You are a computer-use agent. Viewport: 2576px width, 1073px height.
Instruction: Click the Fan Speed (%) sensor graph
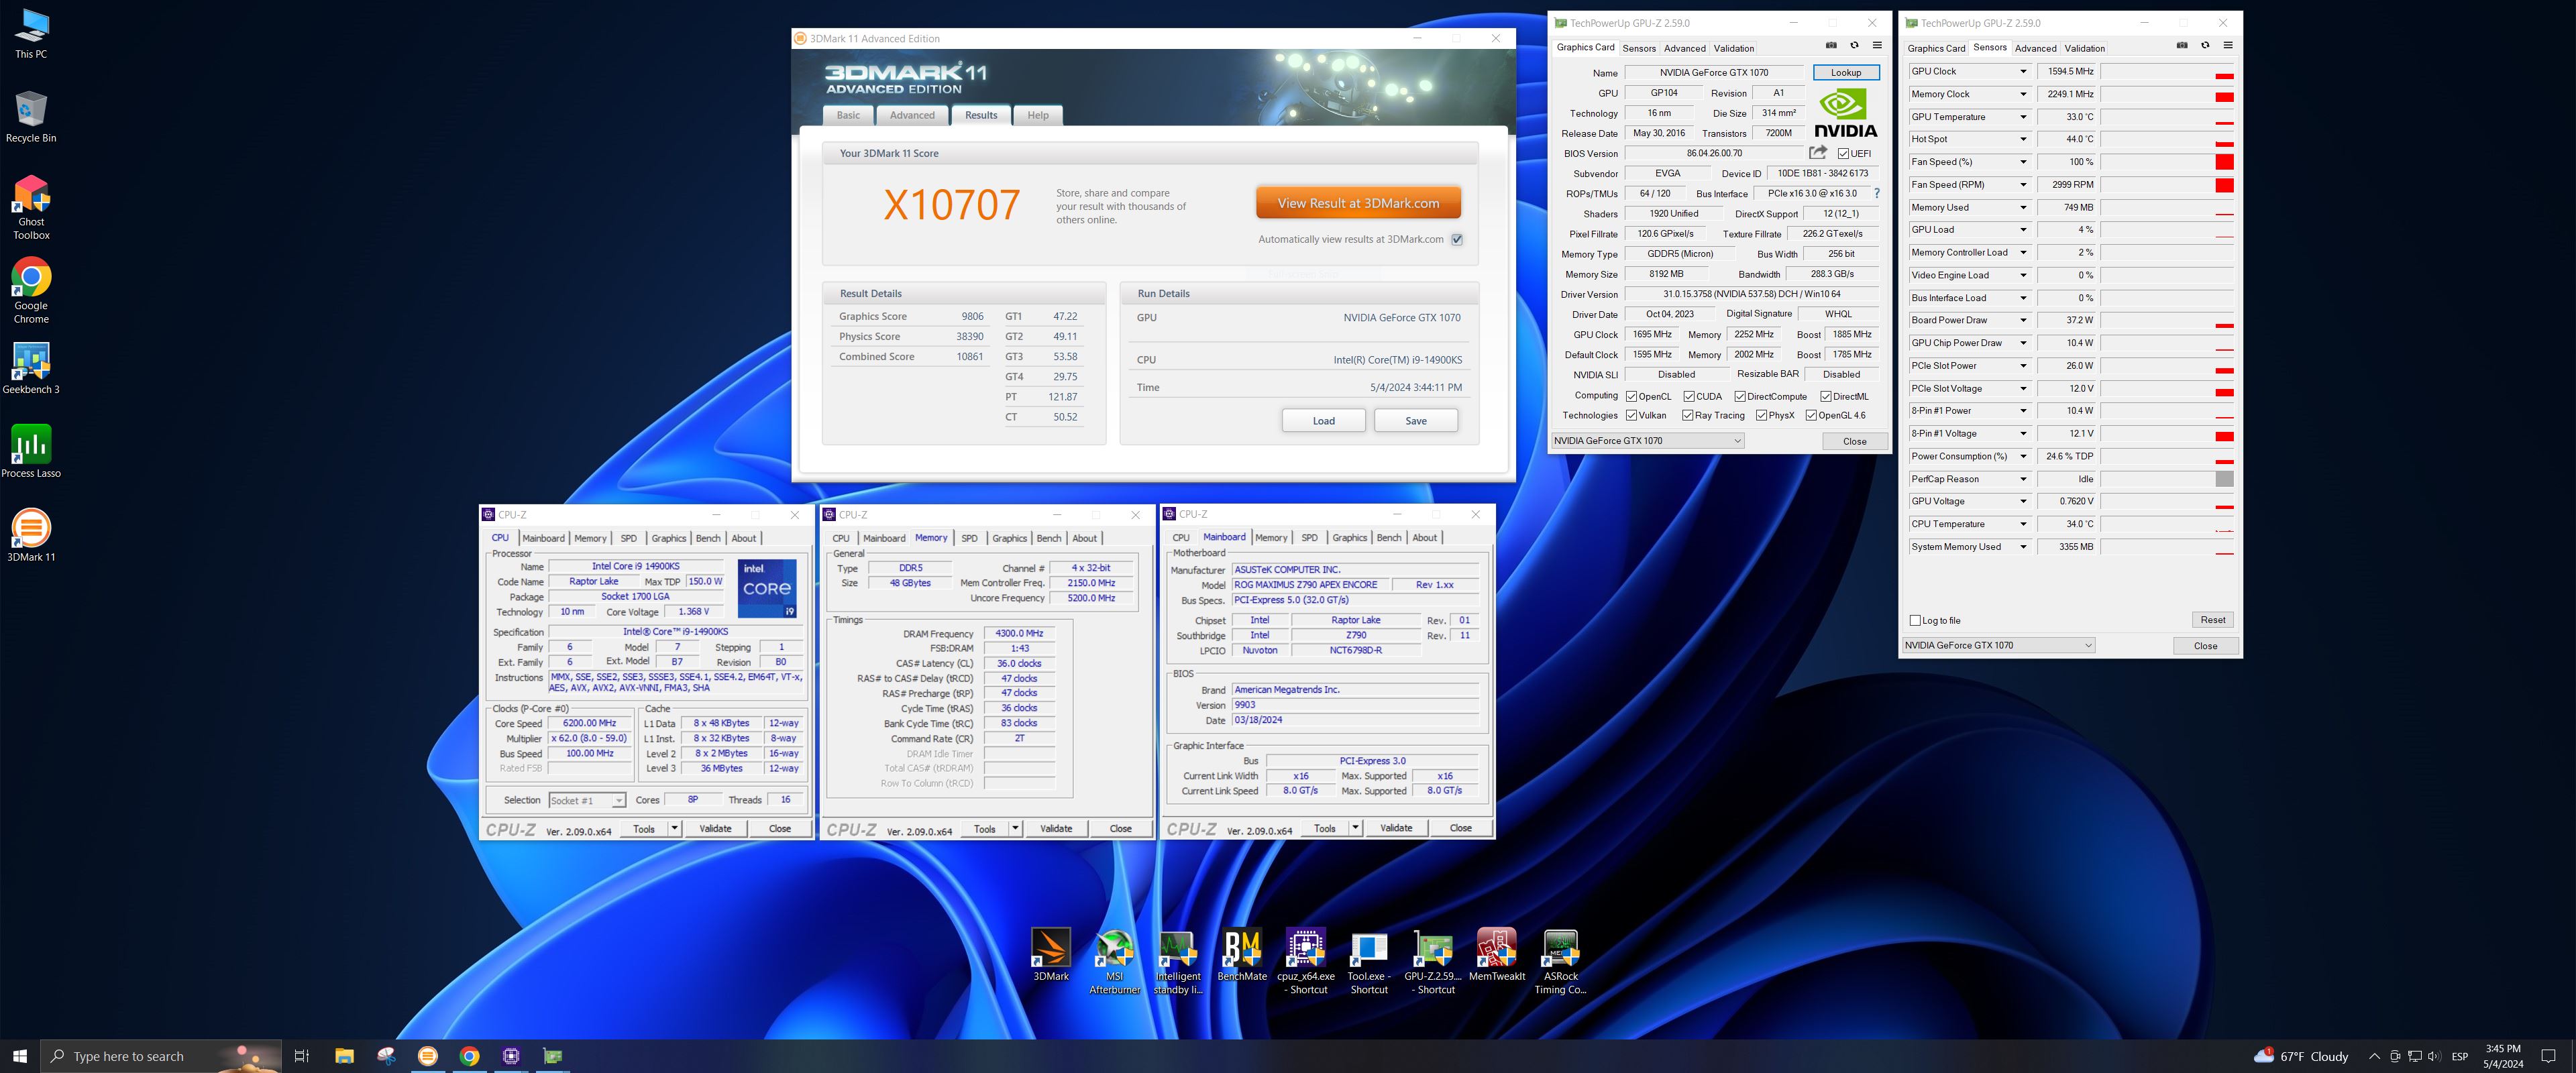coord(2167,162)
